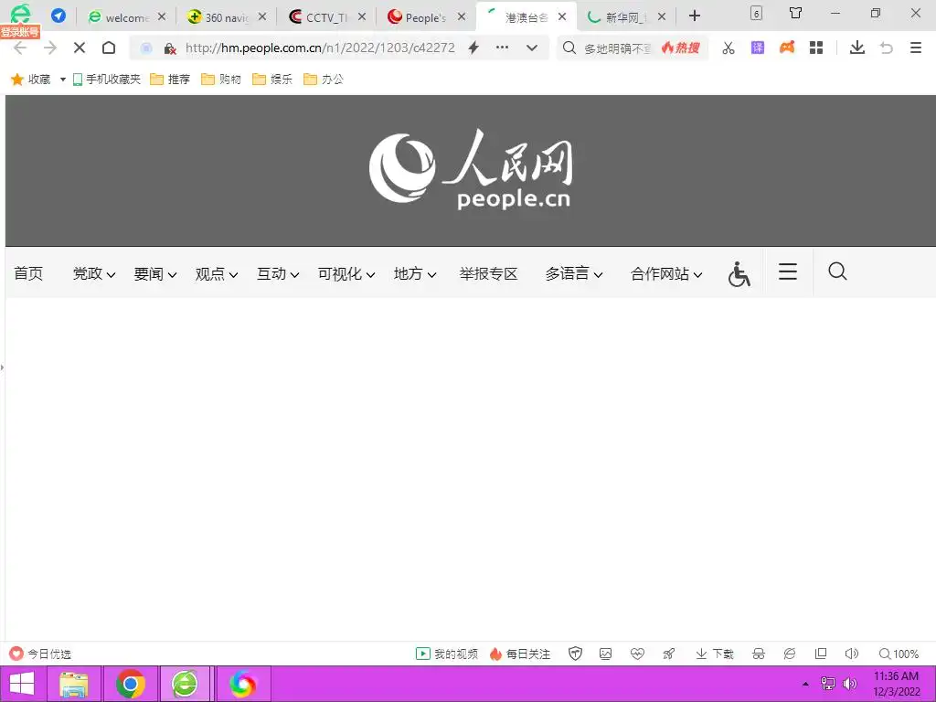This screenshot has width=936, height=702.
Task: Open a new tab with plus button
Action: pos(695,16)
